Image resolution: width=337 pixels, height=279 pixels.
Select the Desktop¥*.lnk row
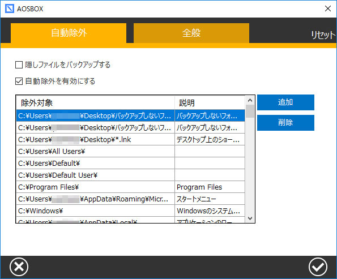point(131,140)
